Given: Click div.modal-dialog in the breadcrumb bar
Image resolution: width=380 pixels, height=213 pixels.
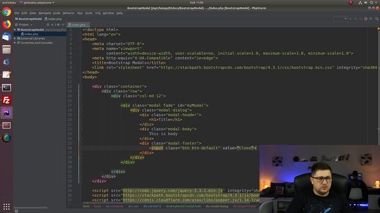Looking at the screenshot, I should click(x=217, y=206).
